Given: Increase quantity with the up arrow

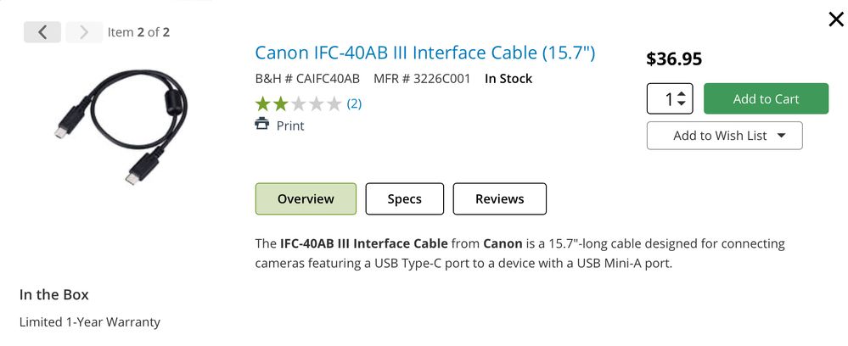Looking at the screenshot, I should pyautogui.click(x=682, y=92).
